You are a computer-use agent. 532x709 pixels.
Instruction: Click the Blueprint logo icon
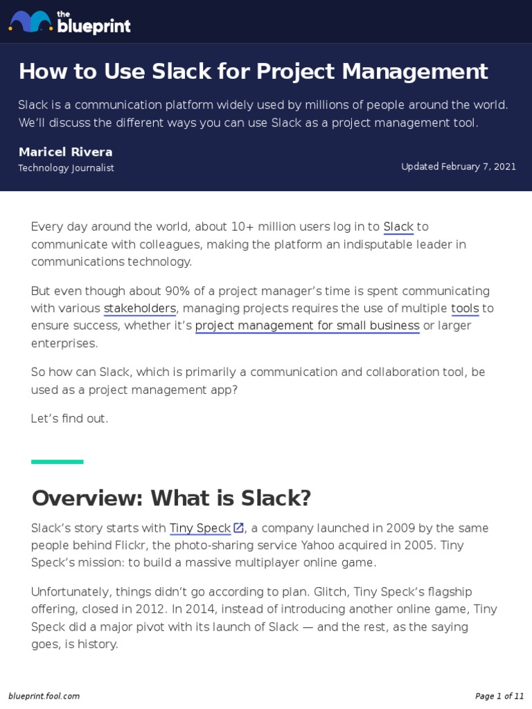(x=30, y=21)
